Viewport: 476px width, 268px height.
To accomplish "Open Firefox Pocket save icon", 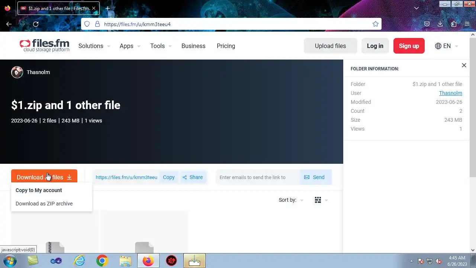I will pyautogui.click(x=427, y=24).
